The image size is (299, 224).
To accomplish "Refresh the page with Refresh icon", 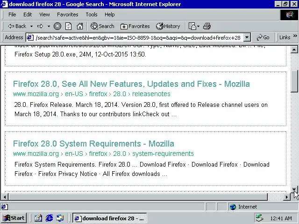I will coord(69,26).
